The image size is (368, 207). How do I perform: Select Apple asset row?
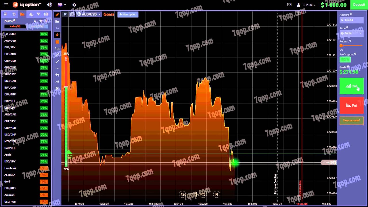[26, 155]
